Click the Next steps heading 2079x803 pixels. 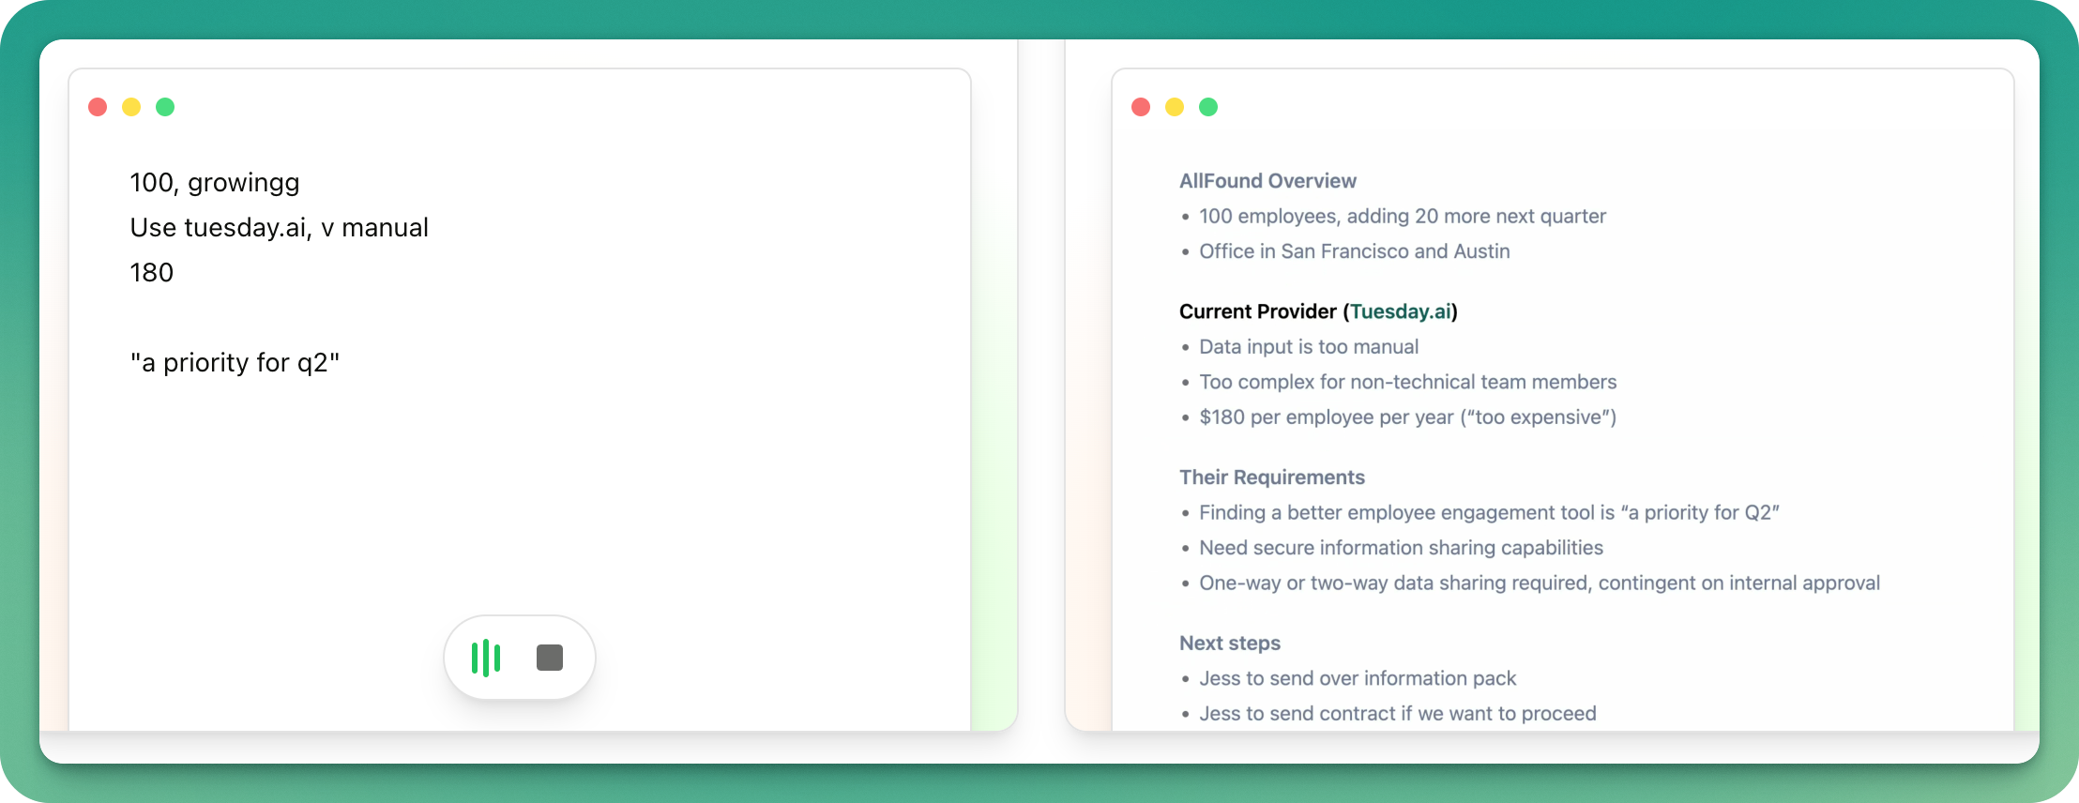click(x=1230, y=644)
